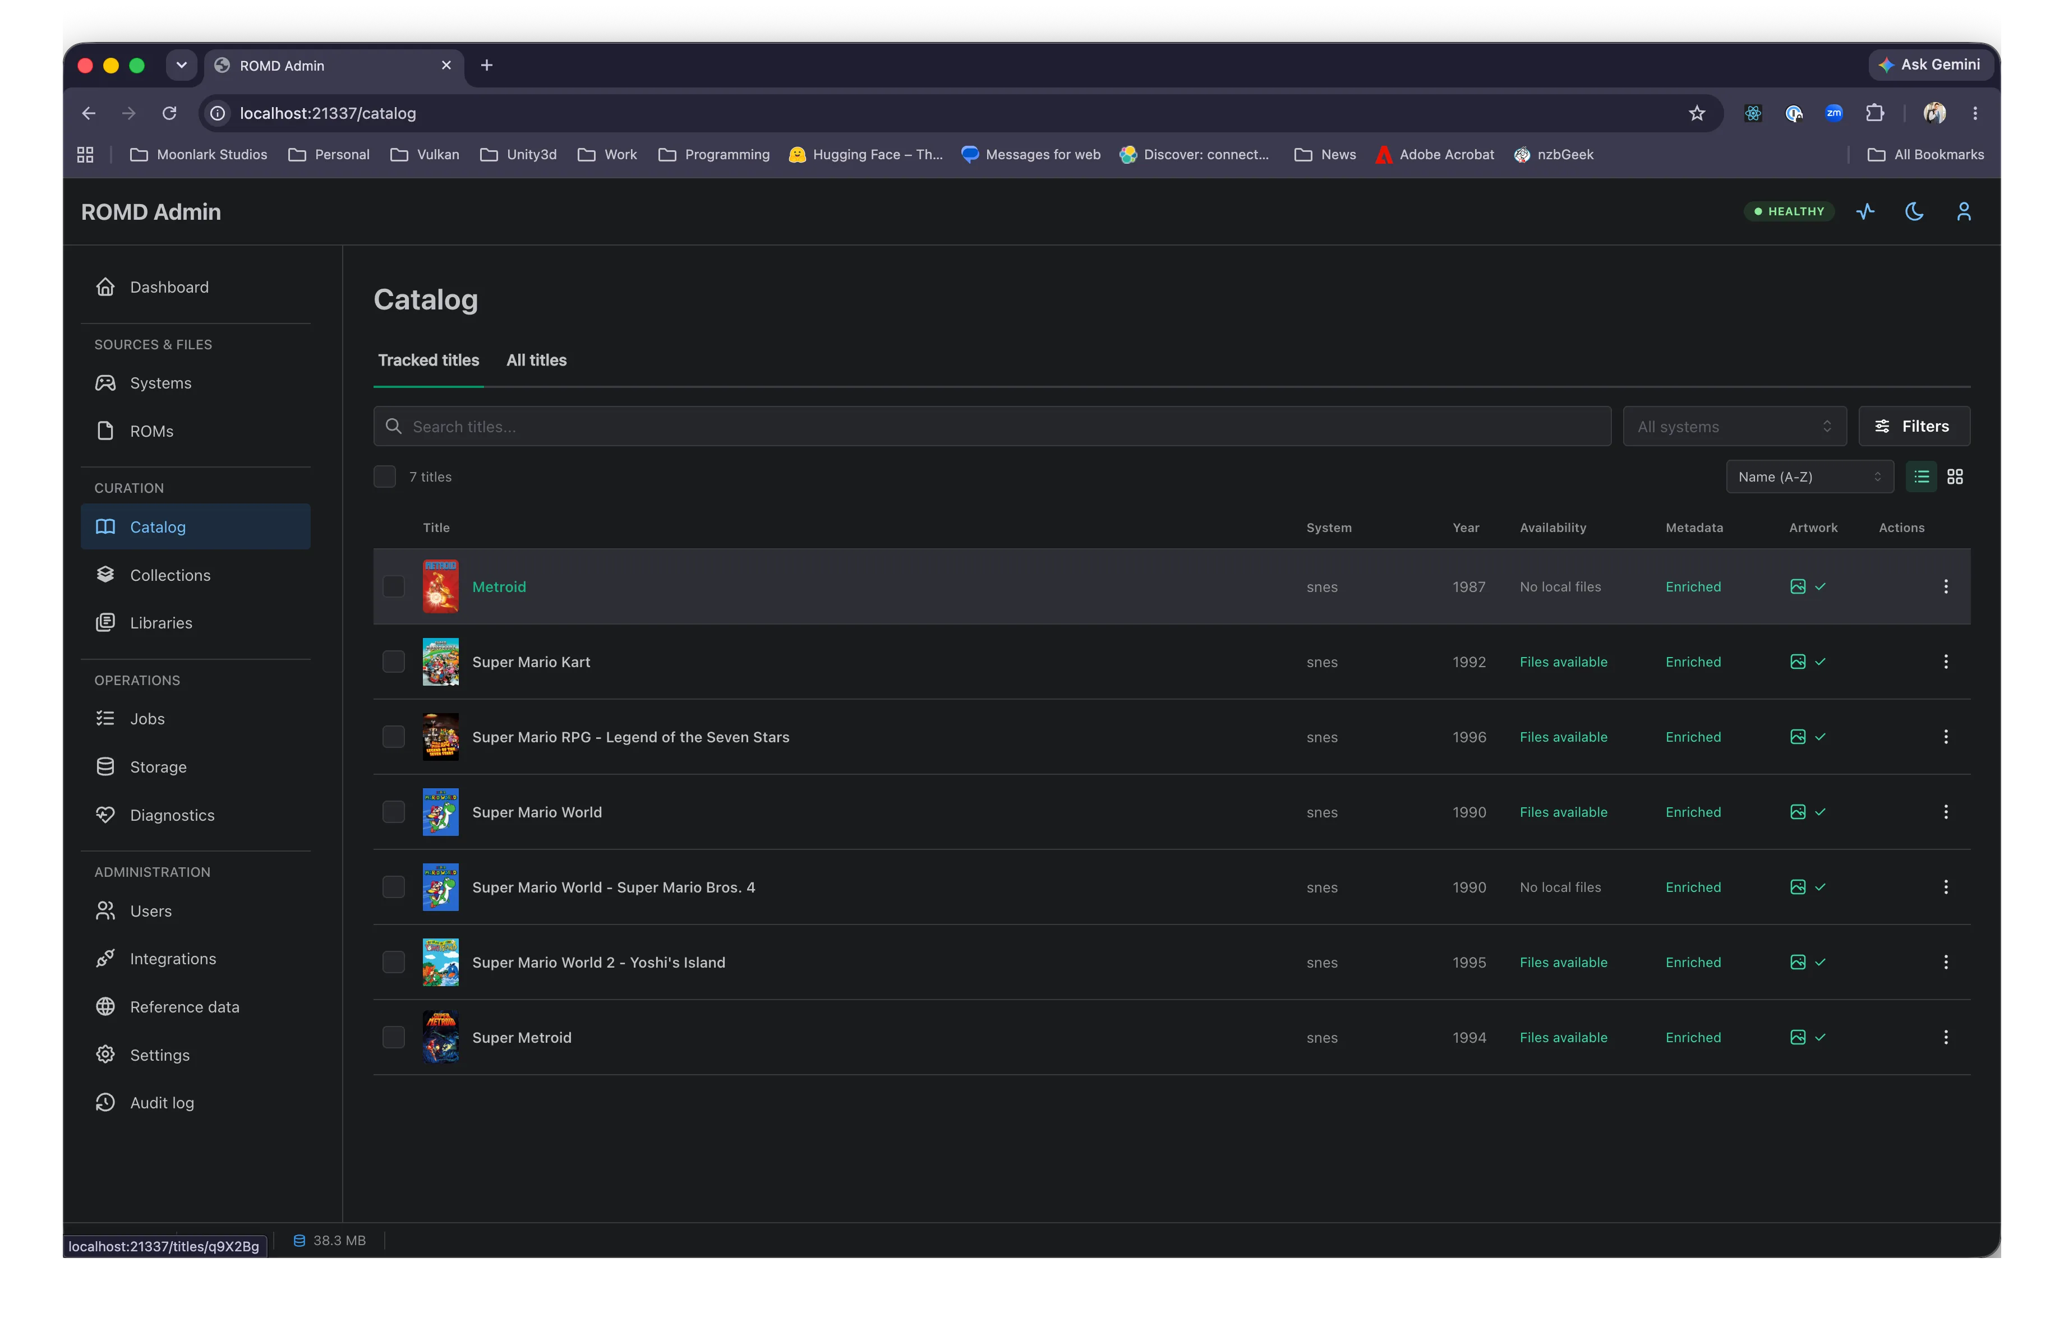Check the Super Mario World row checkbox
This screenshot has width=2064, height=1341.
[x=394, y=812]
